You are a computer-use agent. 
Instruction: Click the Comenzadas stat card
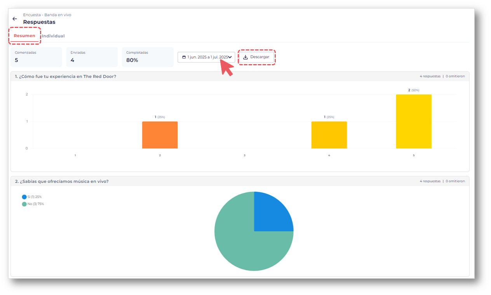36,57
